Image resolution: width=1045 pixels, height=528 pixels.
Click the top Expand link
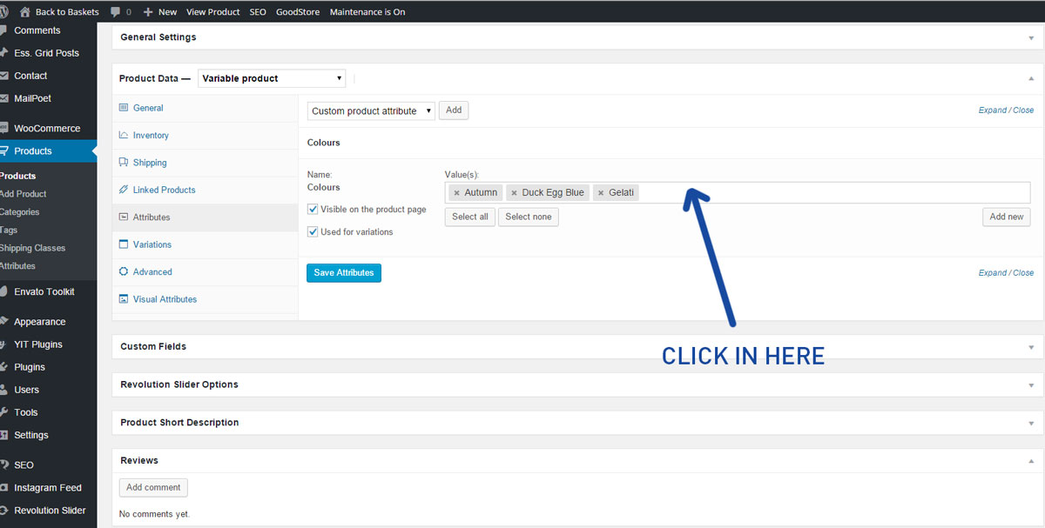(x=992, y=110)
